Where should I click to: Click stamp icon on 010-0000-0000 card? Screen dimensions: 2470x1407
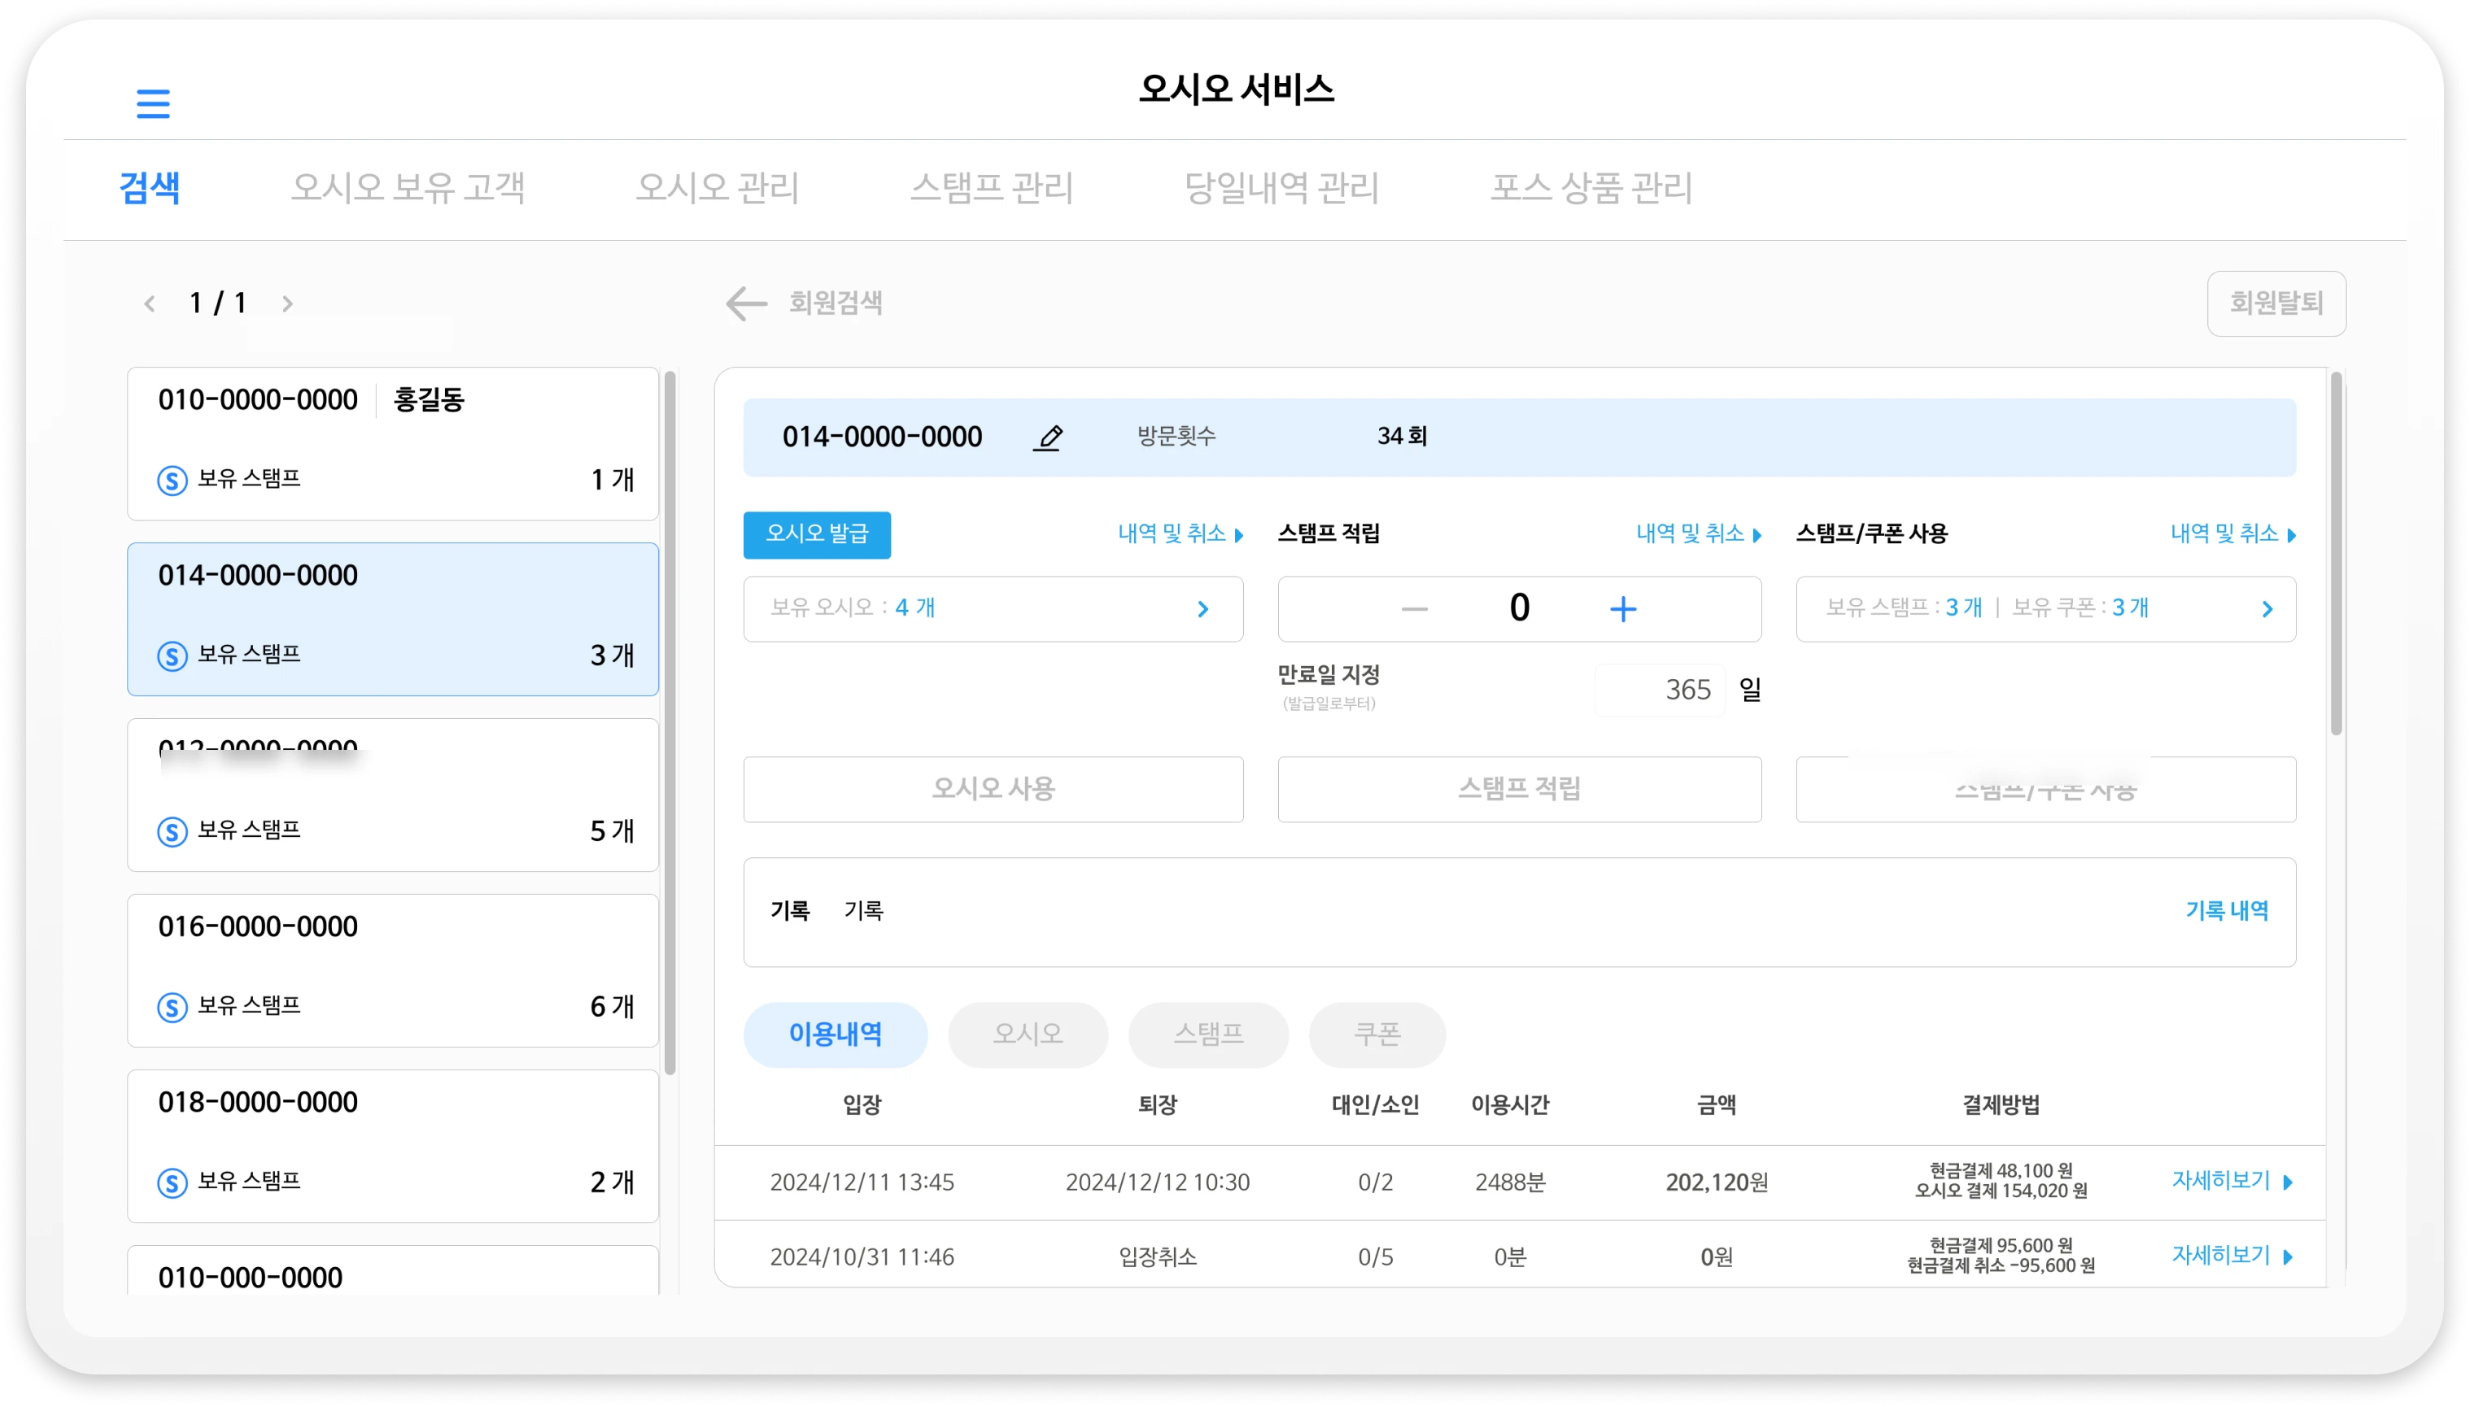(172, 481)
